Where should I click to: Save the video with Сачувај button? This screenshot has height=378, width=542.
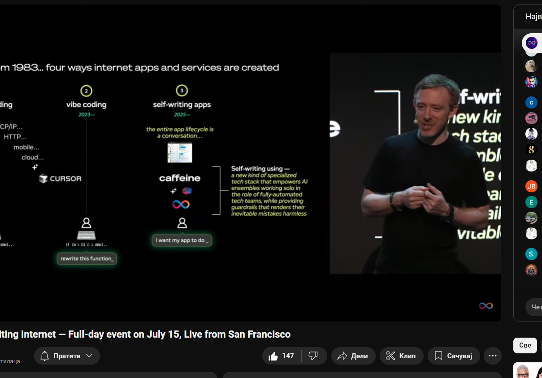(x=454, y=356)
